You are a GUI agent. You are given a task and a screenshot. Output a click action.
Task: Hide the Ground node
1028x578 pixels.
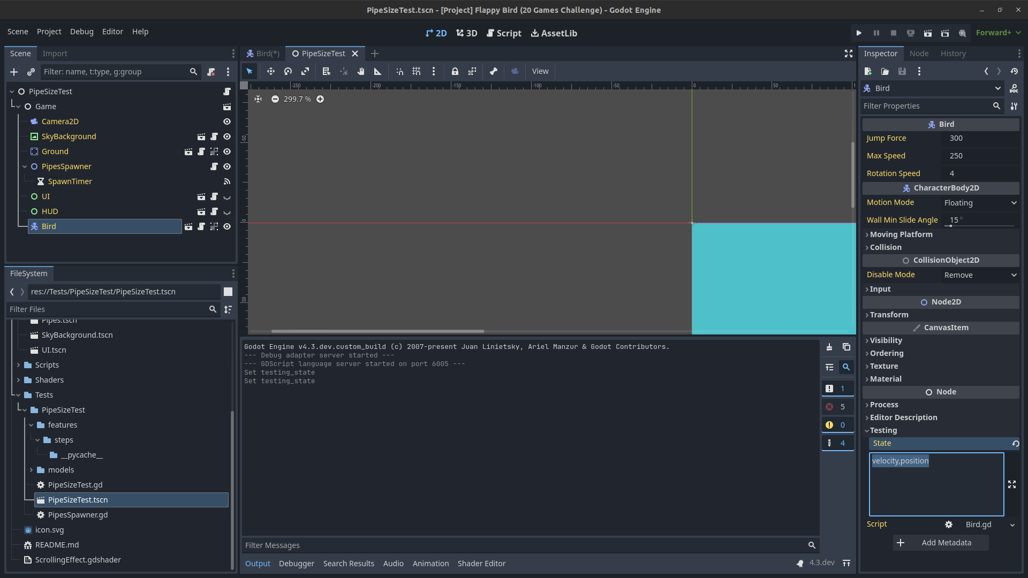point(227,151)
